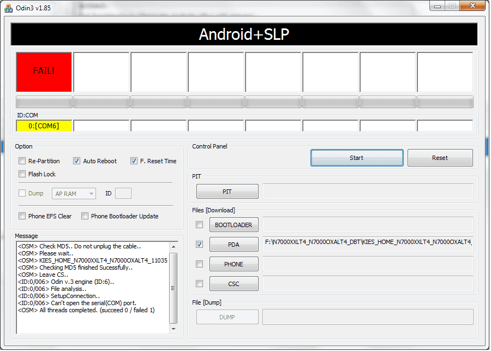Click the PHONE file path field
491x351 pixels.
(x=368, y=264)
